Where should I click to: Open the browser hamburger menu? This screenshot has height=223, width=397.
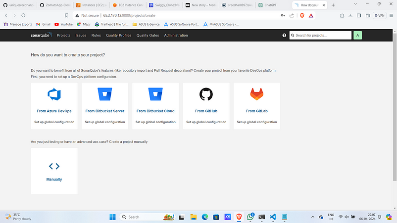point(391,15)
